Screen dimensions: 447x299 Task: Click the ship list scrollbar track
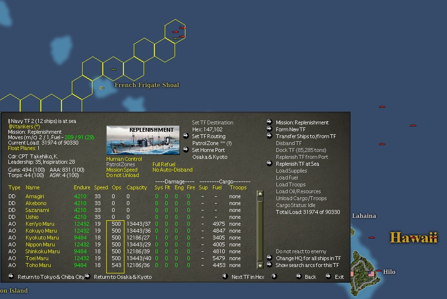click(260, 230)
